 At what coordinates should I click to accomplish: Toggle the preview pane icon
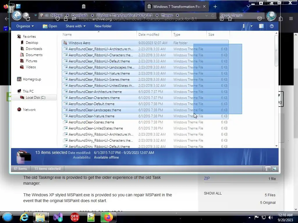coord(261,26)
